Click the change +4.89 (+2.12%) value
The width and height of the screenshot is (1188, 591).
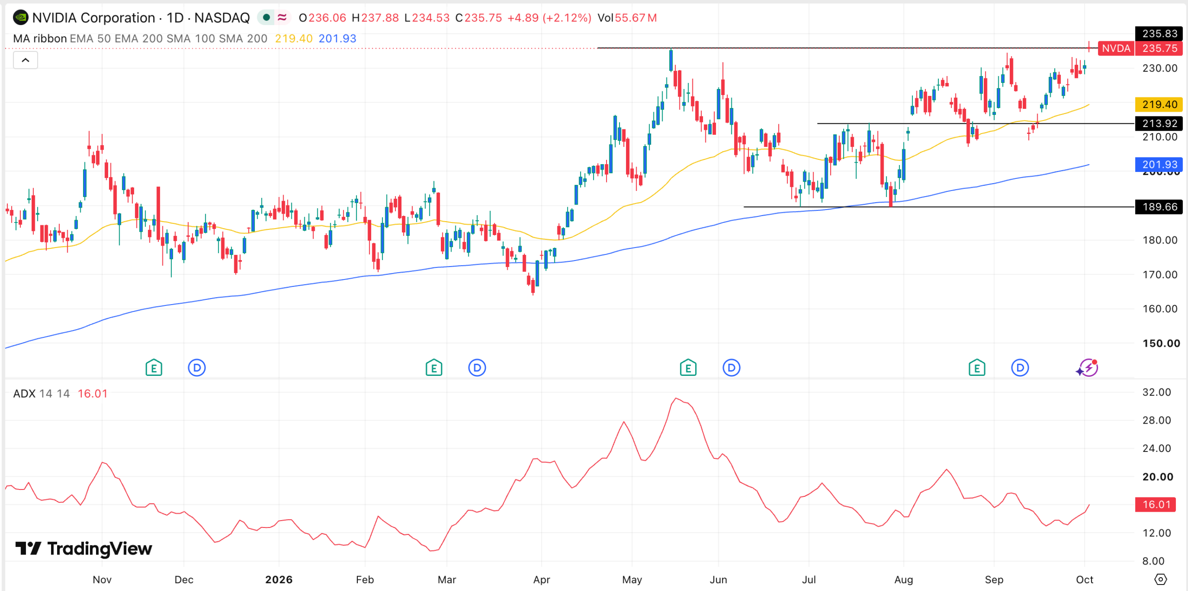[x=549, y=18]
